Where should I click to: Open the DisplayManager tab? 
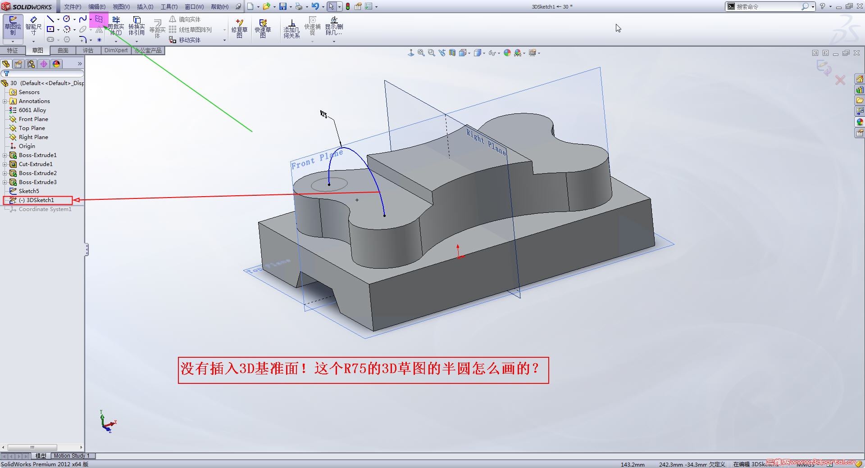pyautogui.click(x=56, y=64)
